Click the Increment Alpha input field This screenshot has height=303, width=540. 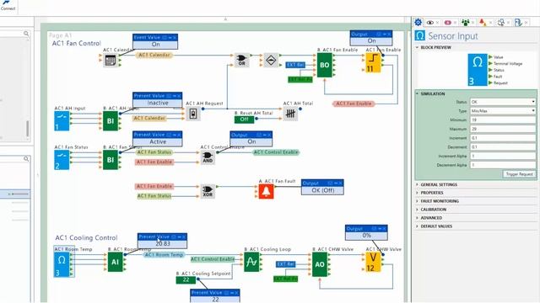coord(503,156)
